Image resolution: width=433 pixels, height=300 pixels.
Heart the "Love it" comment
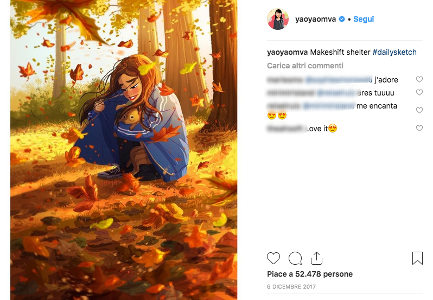coord(419,129)
